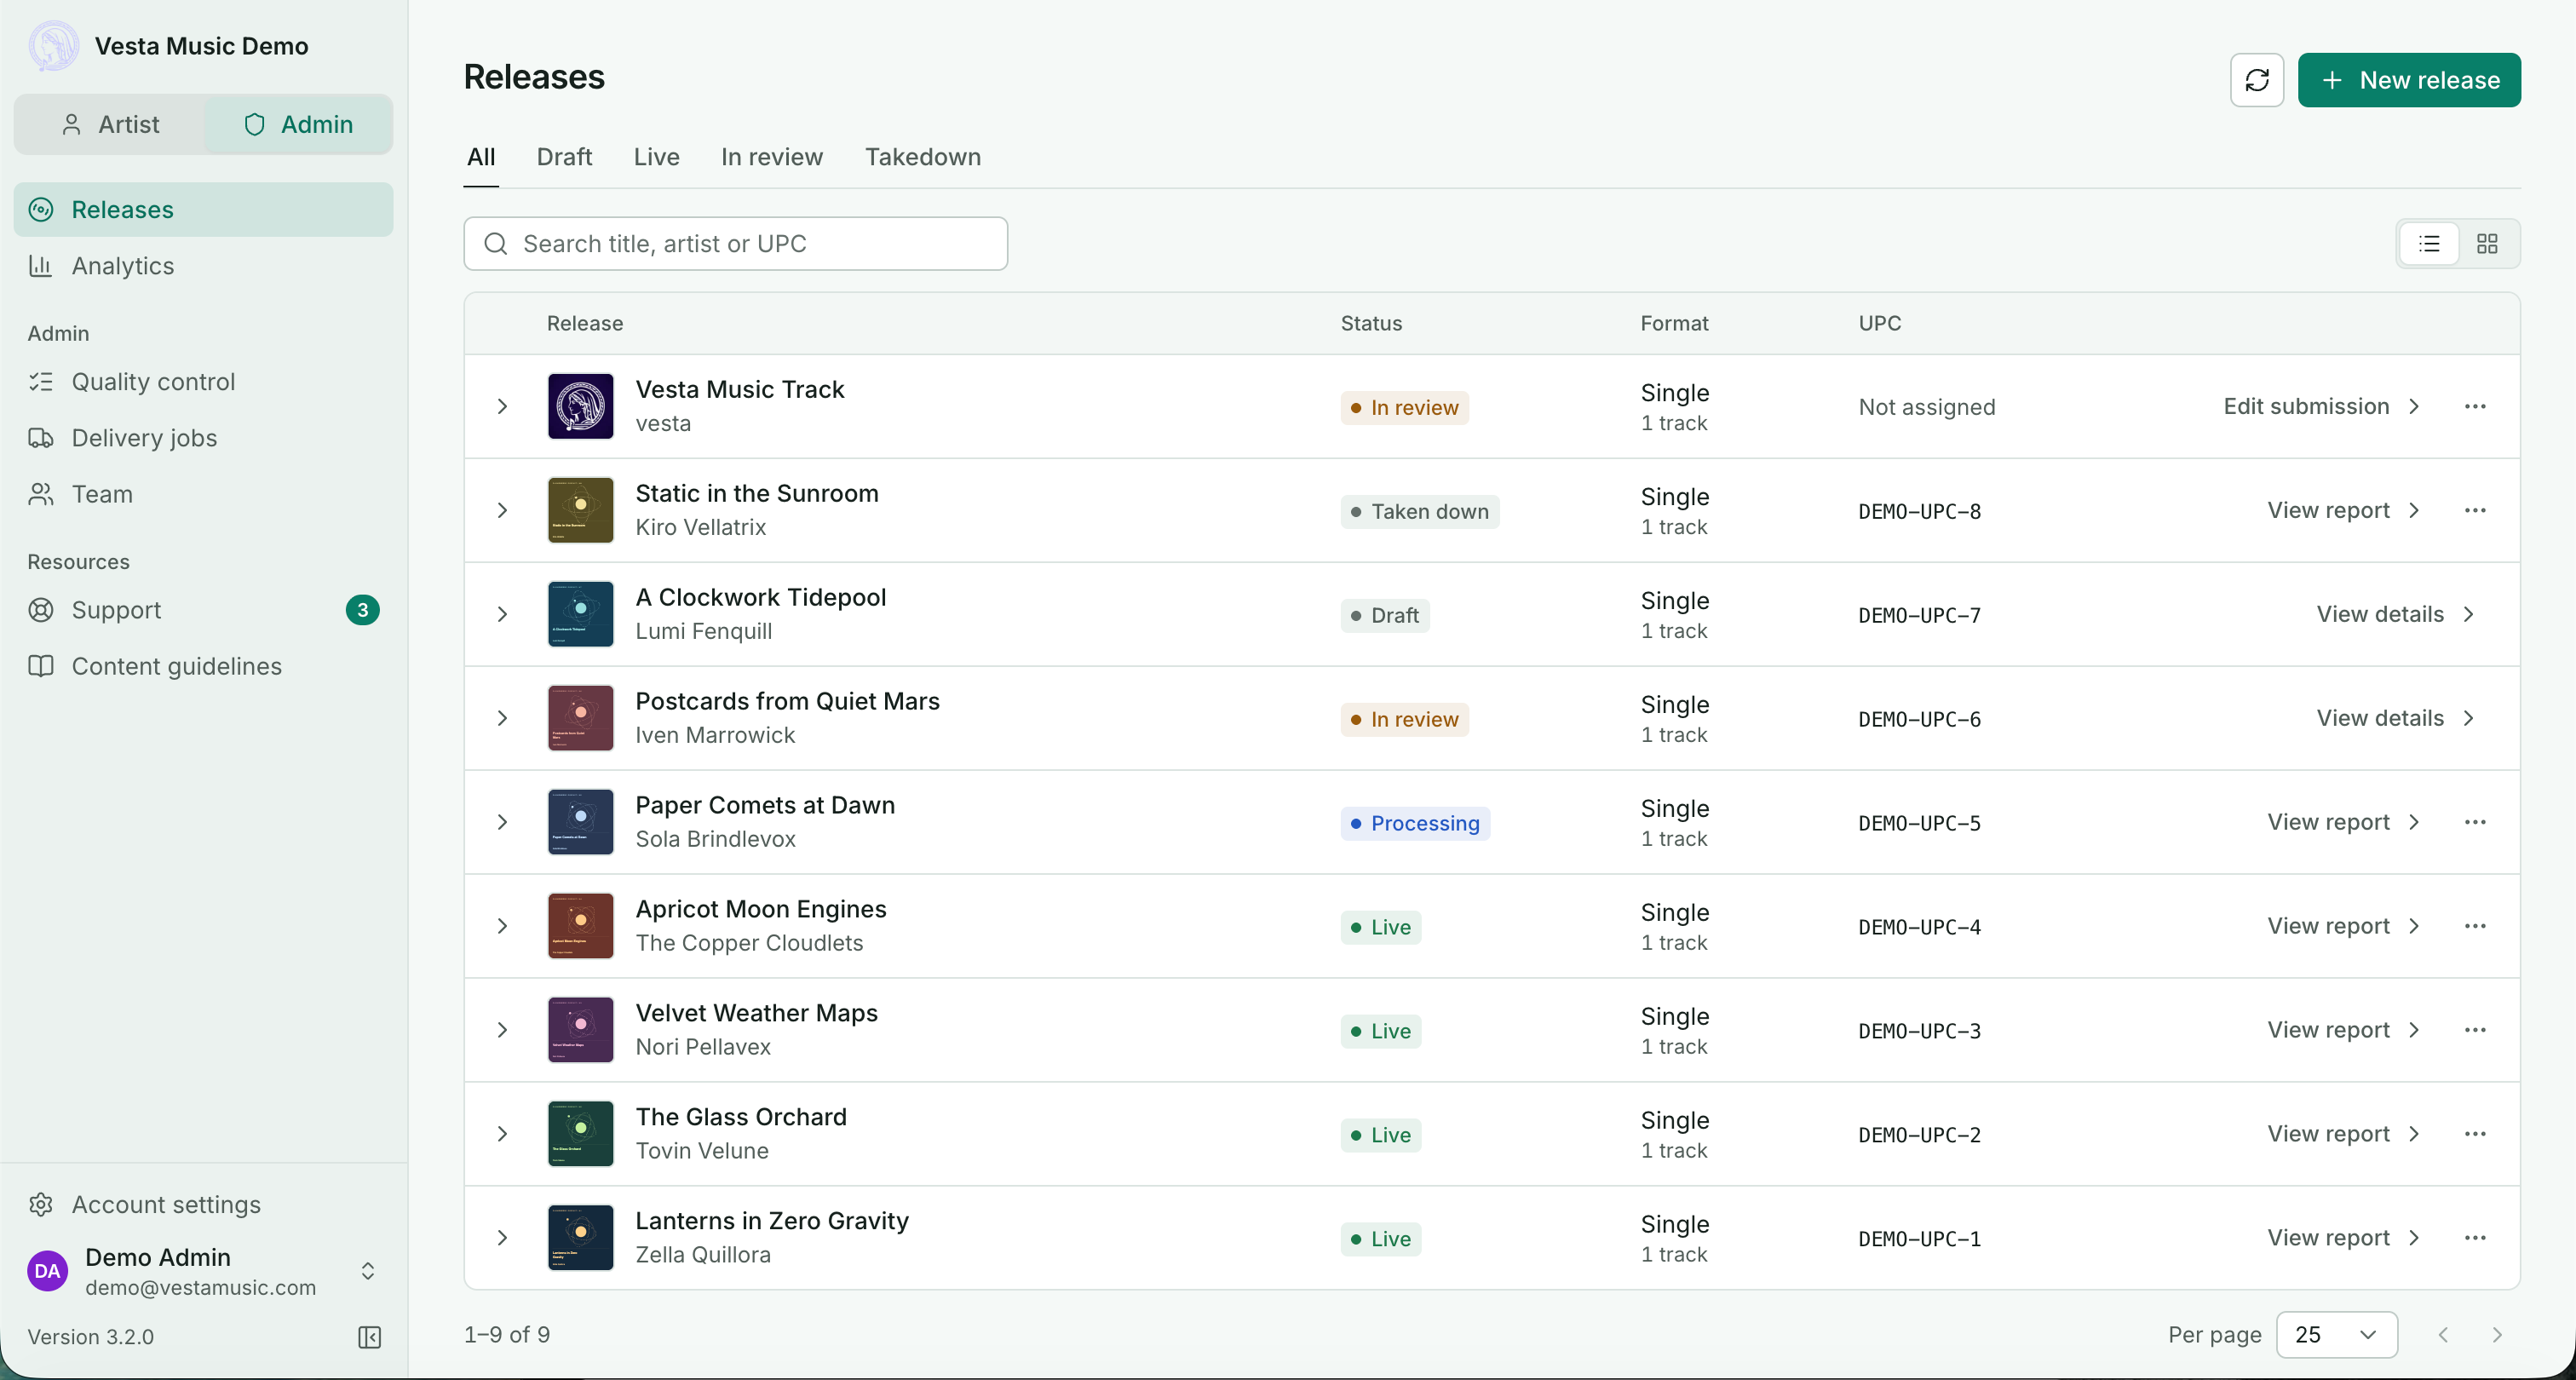
Task: Click the search title, artist or UPC field
Action: click(735, 244)
